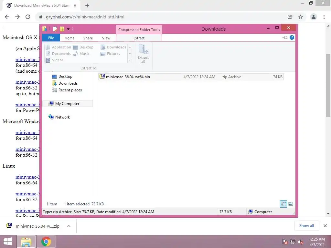331x248 pixels.
Task: Select My Computer in the navigation pane
Action: [68, 104]
